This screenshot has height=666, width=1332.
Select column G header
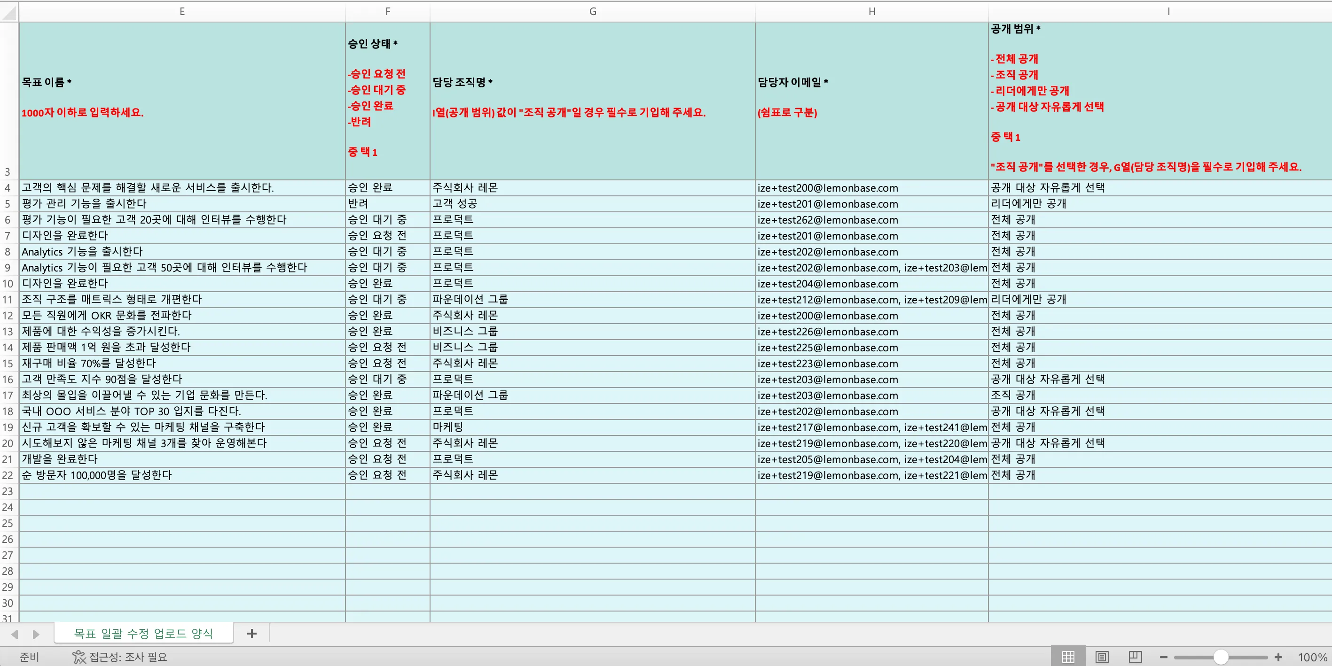coord(593,11)
